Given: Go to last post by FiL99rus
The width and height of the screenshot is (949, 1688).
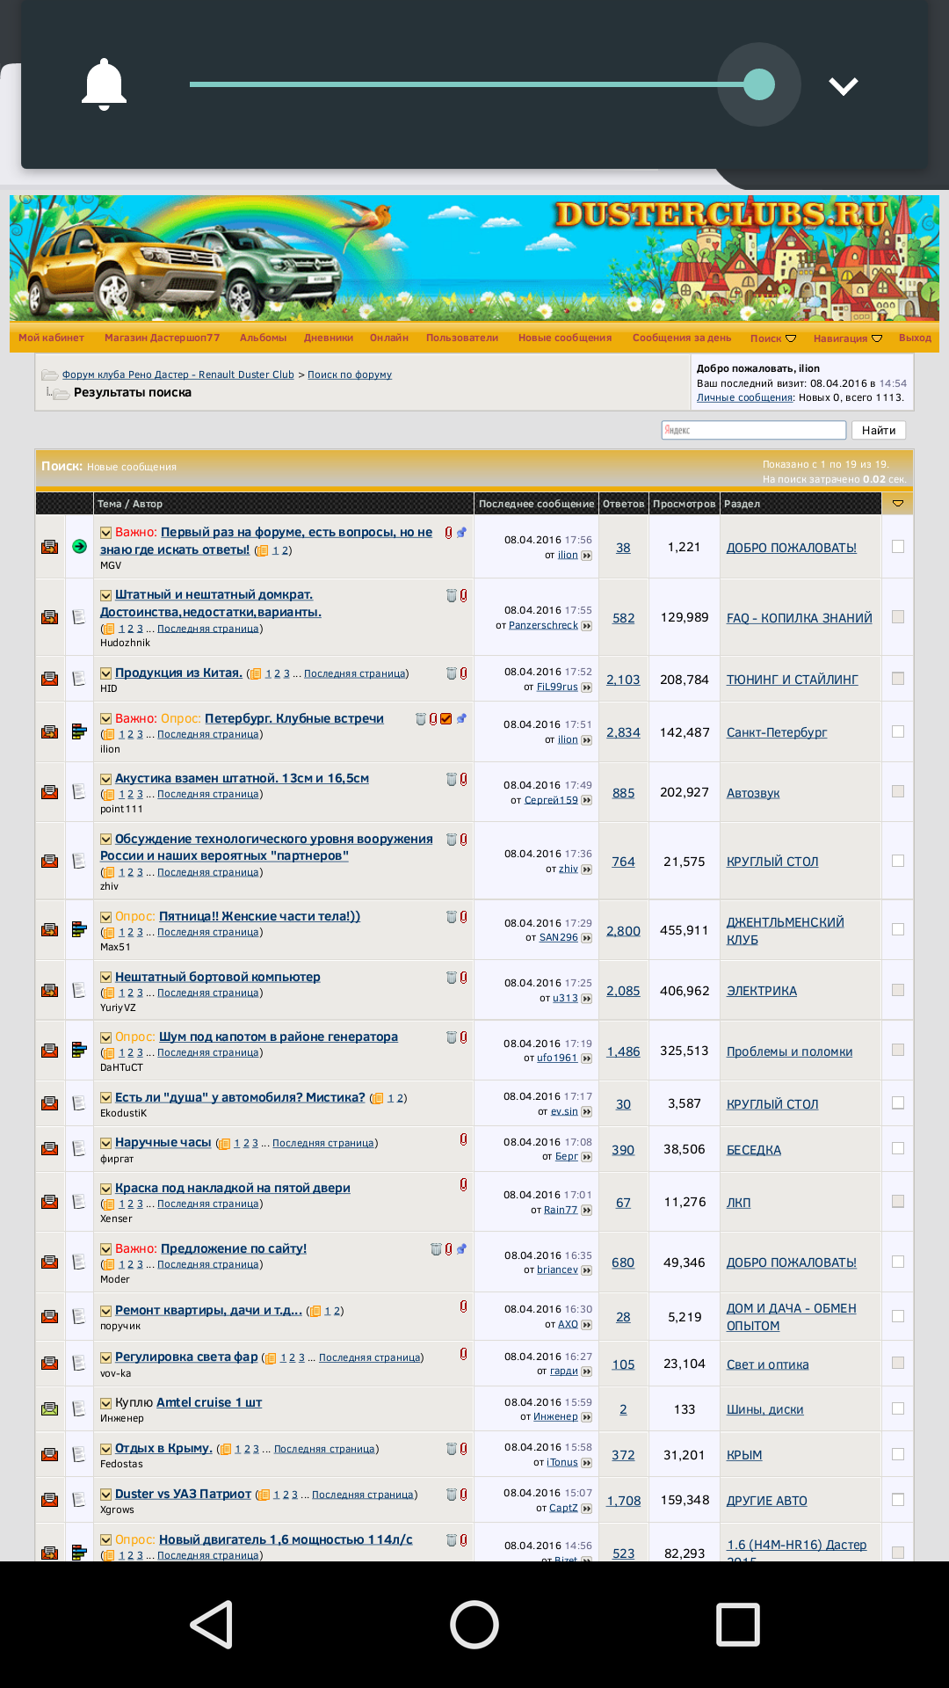Looking at the screenshot, I should click(587, 688).
